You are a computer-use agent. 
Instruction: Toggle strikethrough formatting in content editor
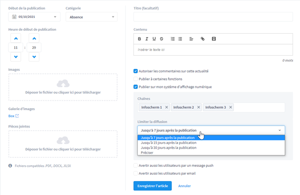pyautogui.click(x=162, y=39)
